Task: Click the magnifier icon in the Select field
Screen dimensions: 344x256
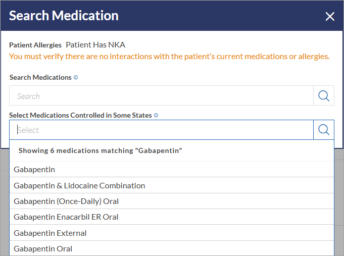Action: (x=324, y=130)
